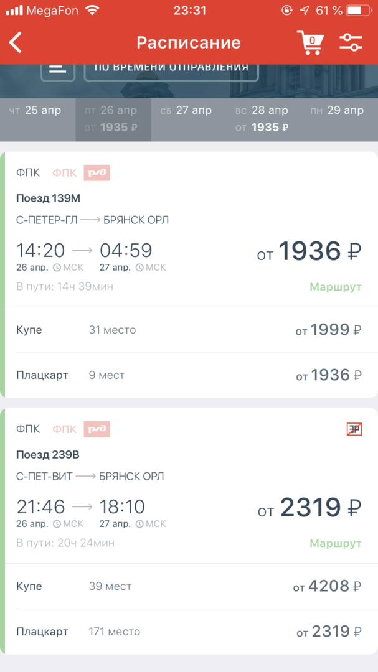
Task: Go back using the left arrow
Action: [x=16, y=42]
